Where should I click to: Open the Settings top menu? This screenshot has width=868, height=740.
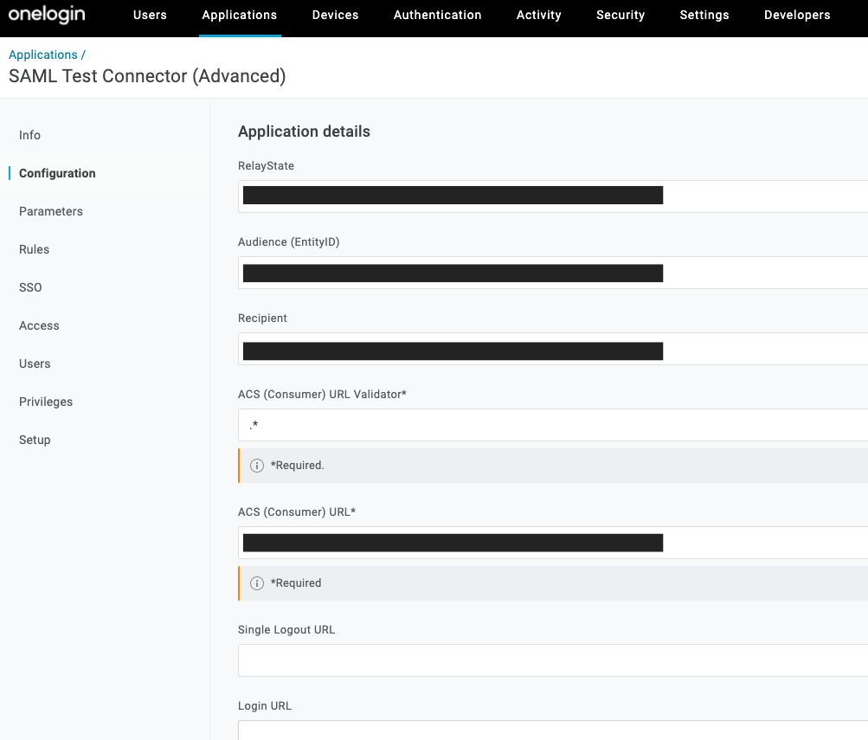pyautogui.click(x=704, y=16)
